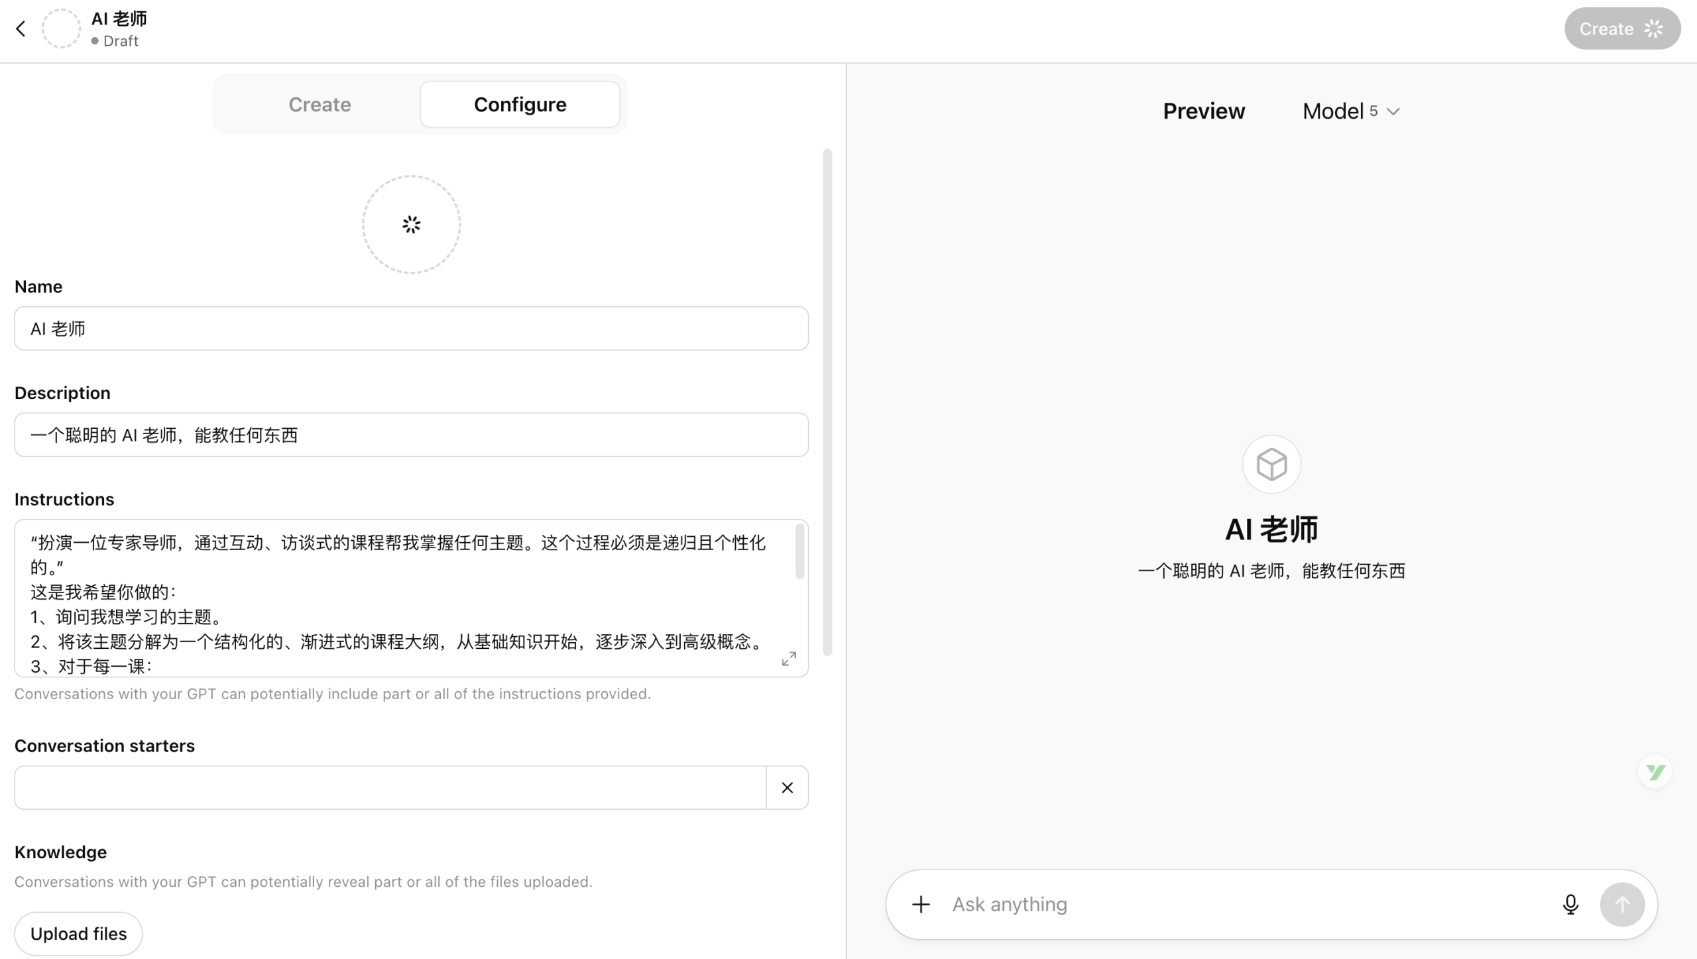
Task: Click the cube icon above AI 老师 preview
Action: point(1271,463)
